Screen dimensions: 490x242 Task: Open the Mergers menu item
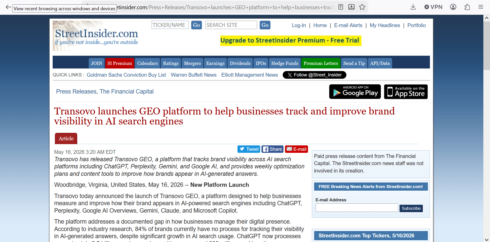pyautogui.click(x=192, y=63)
